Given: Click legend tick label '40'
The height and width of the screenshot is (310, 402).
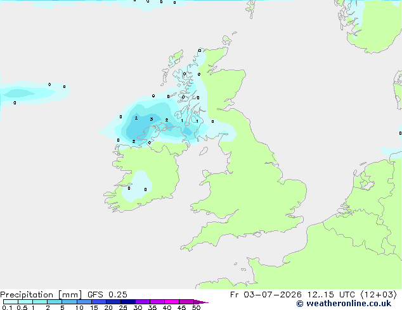Looking at the screenshot, I should coord(167,307).
